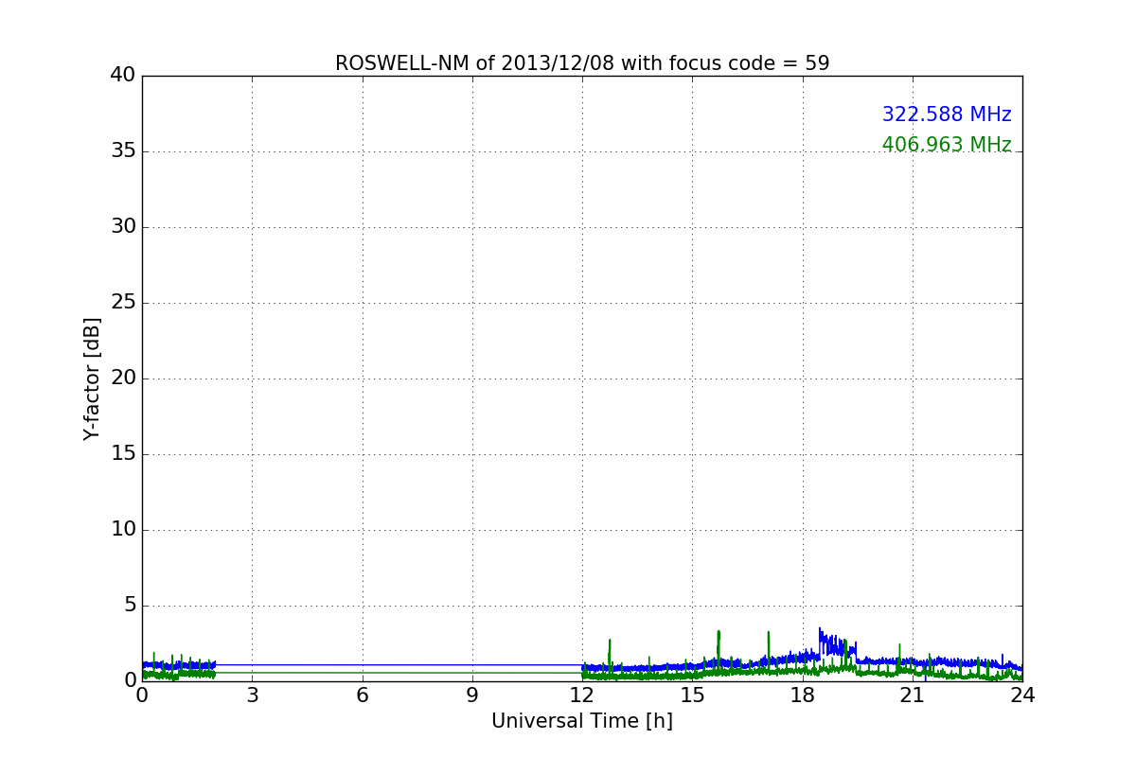1136x757 pixels.
Task: Click y-axis tick label 5
Action: click(130, 606)
